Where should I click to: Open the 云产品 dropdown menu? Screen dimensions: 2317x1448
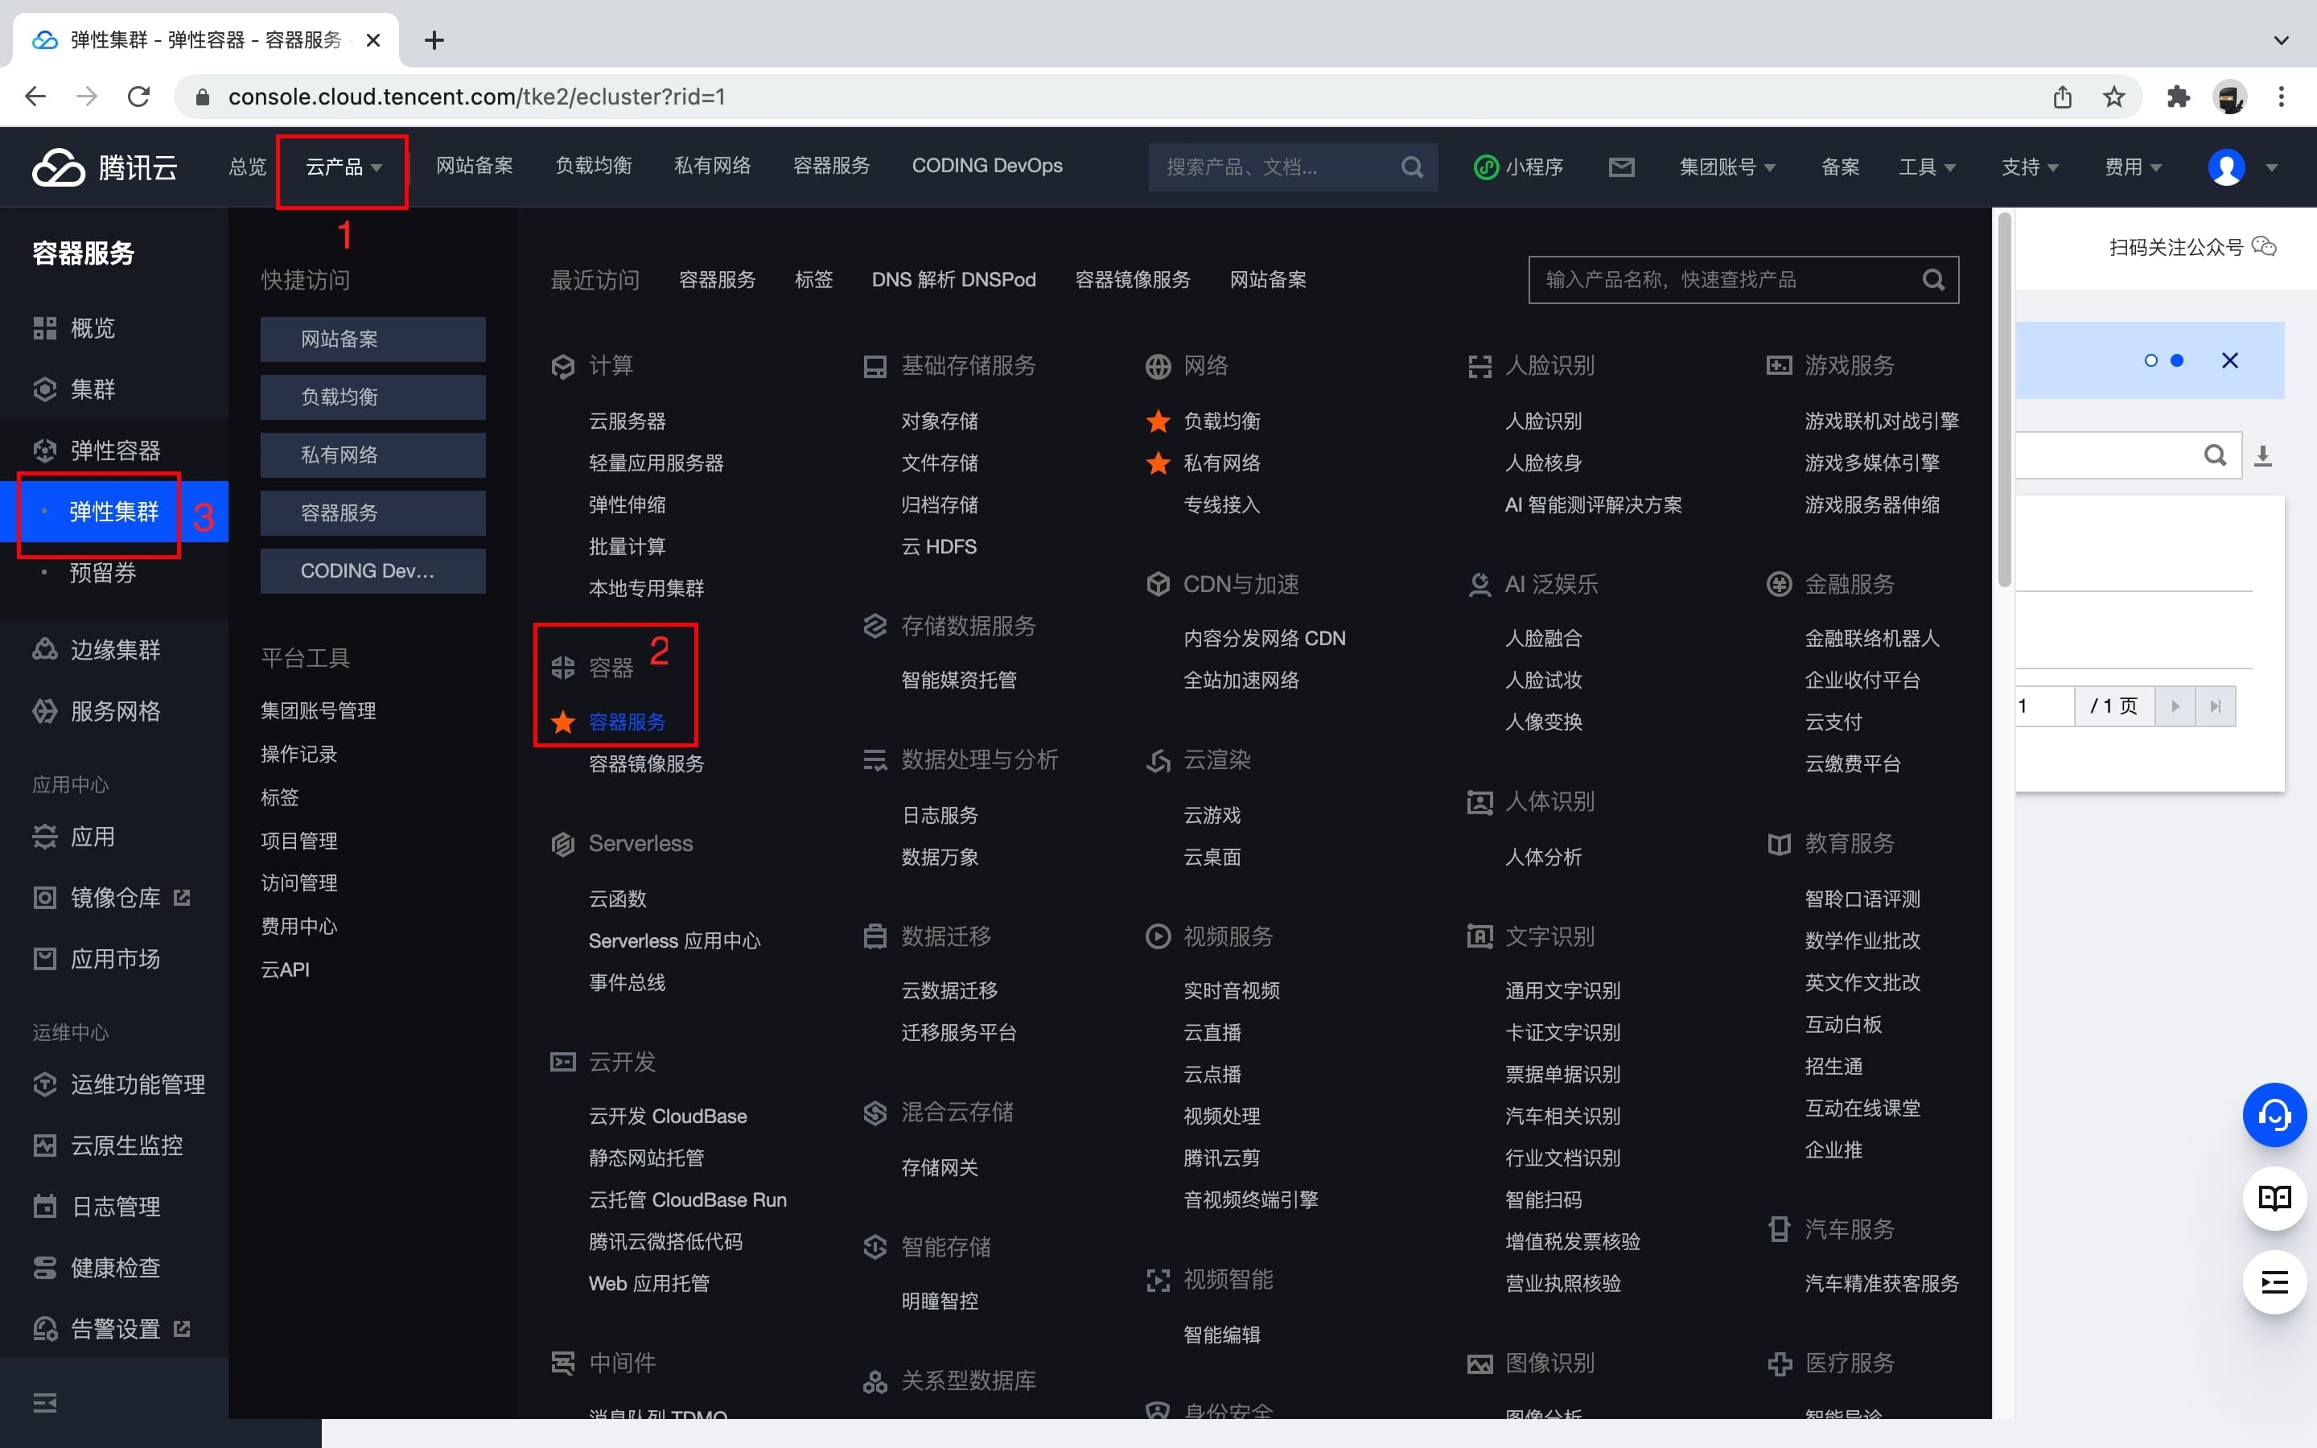pyautogui.click(x=344, y=165)
